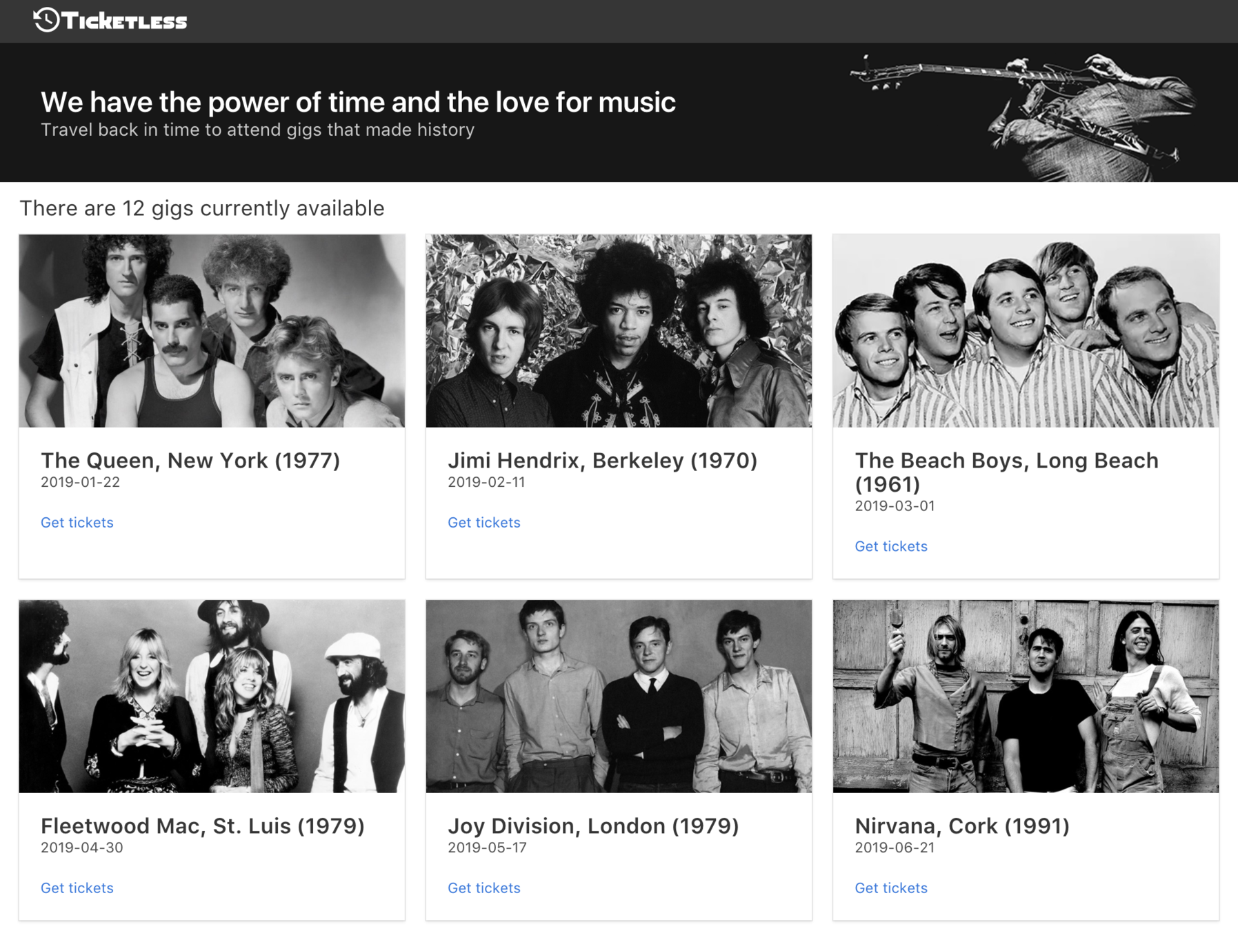The image size is (1238, 931).
Task: Click the Nirvana band photo
Action: click(x=1026, y=696)
